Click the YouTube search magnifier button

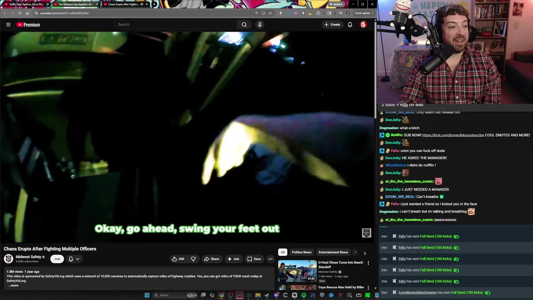point(244,25)
